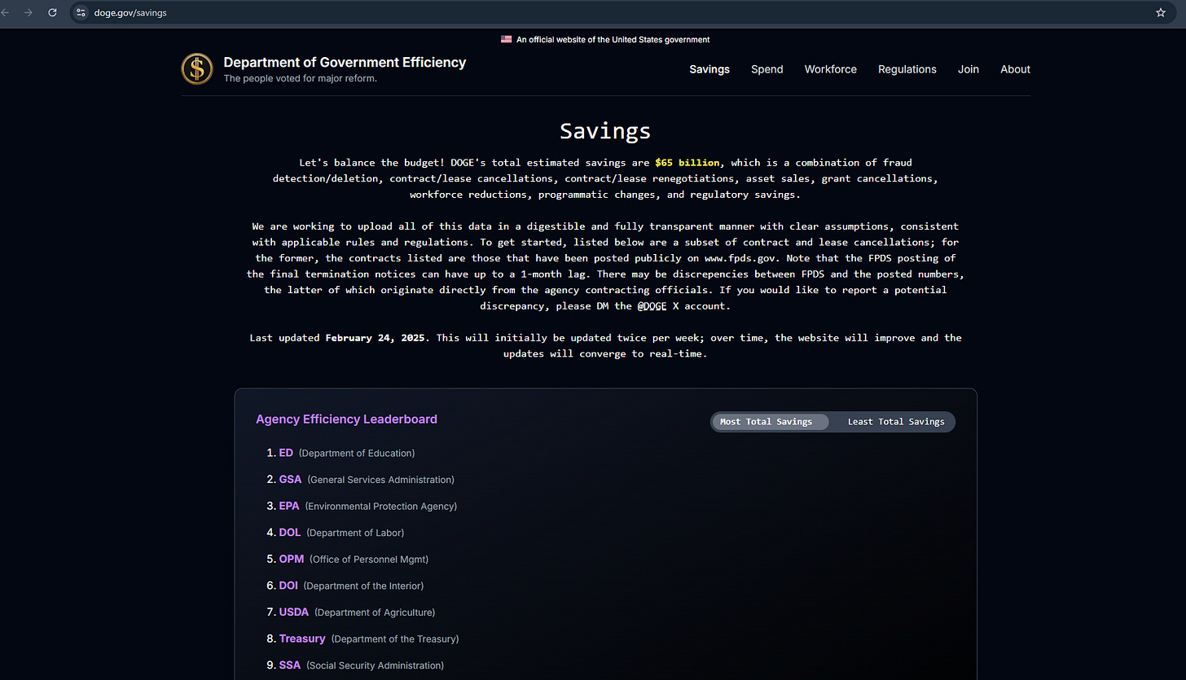Select Join in the top navigation
The width and height of the screenshot is (1186, 680).
[969, 69]
